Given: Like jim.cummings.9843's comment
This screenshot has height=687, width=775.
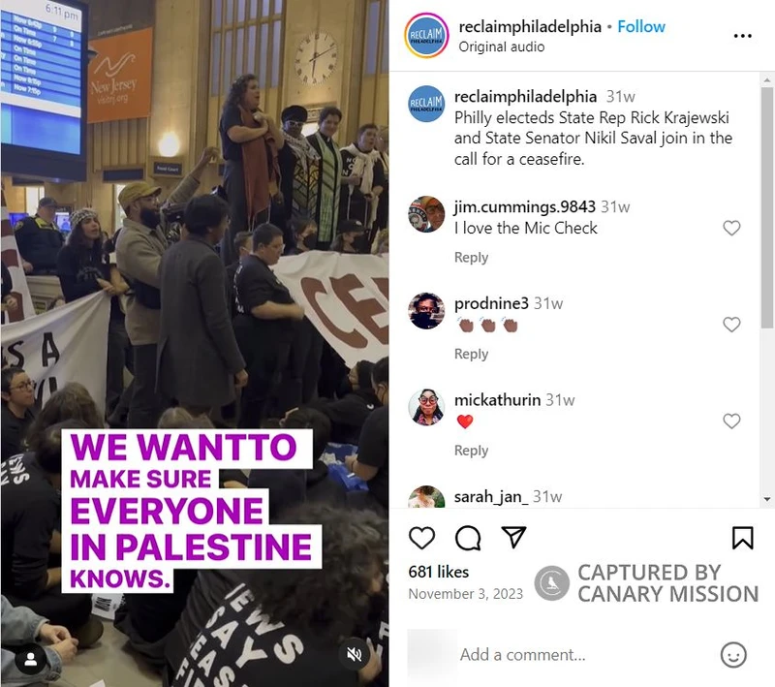Looking at the screenshot, I should [x=731, y=228].
